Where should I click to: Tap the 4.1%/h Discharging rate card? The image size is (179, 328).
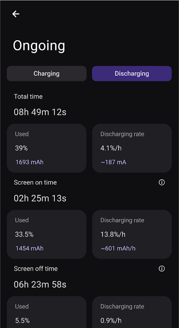[132, 148]
